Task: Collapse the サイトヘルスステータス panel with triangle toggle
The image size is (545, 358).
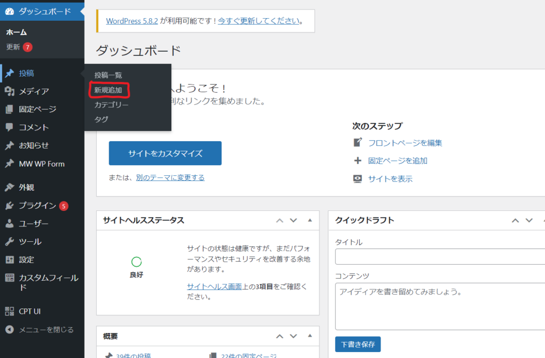Action: (x=310, y=220)
